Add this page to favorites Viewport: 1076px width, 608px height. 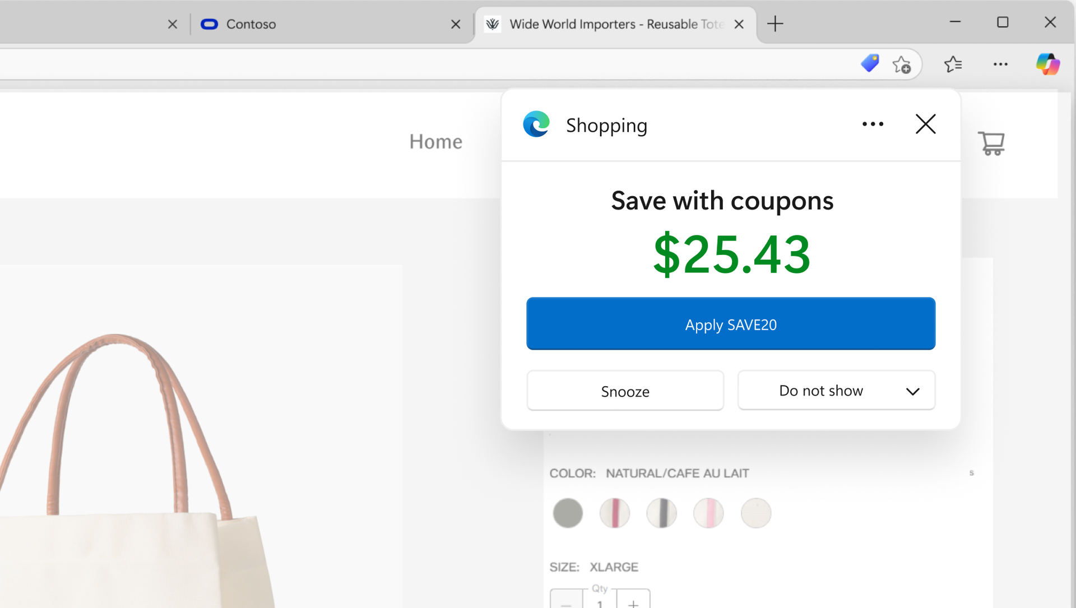tap(902, 65)
